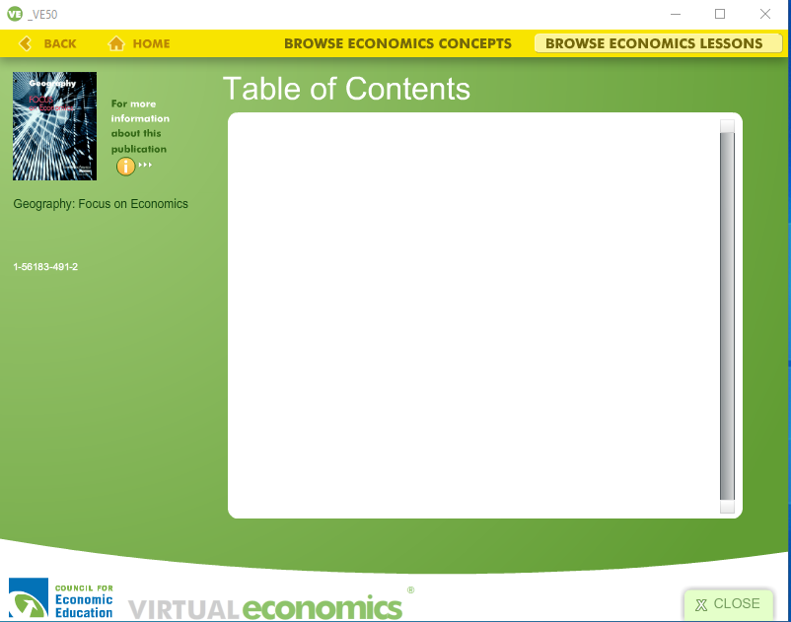Go to HOME via text label
Image resolution: width=791 pixels, height=622 pixels.
point(151,43)
